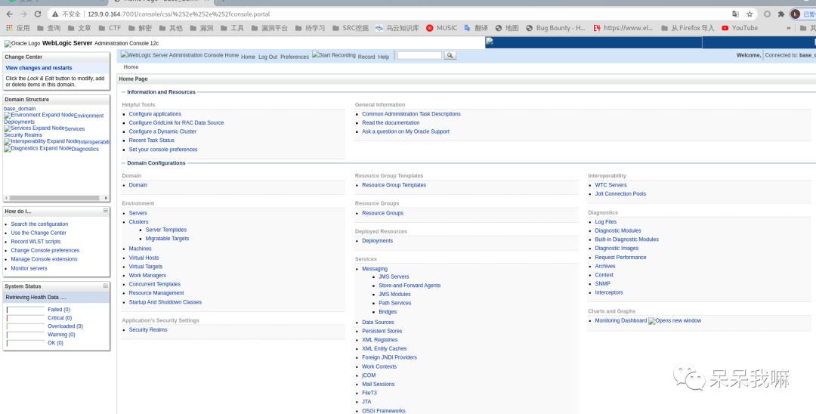Expand the Interoperability node in Domain Structure
Screen dimensions: 816x414
(x=42, y=141)
